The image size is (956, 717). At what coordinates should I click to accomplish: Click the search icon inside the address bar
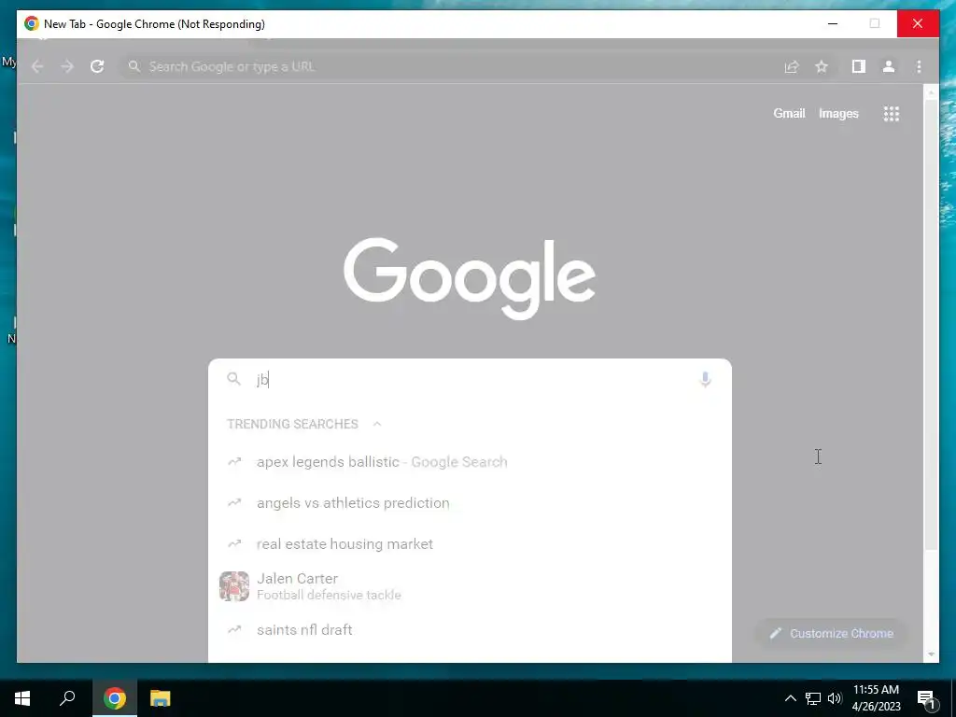coord(134,66)
